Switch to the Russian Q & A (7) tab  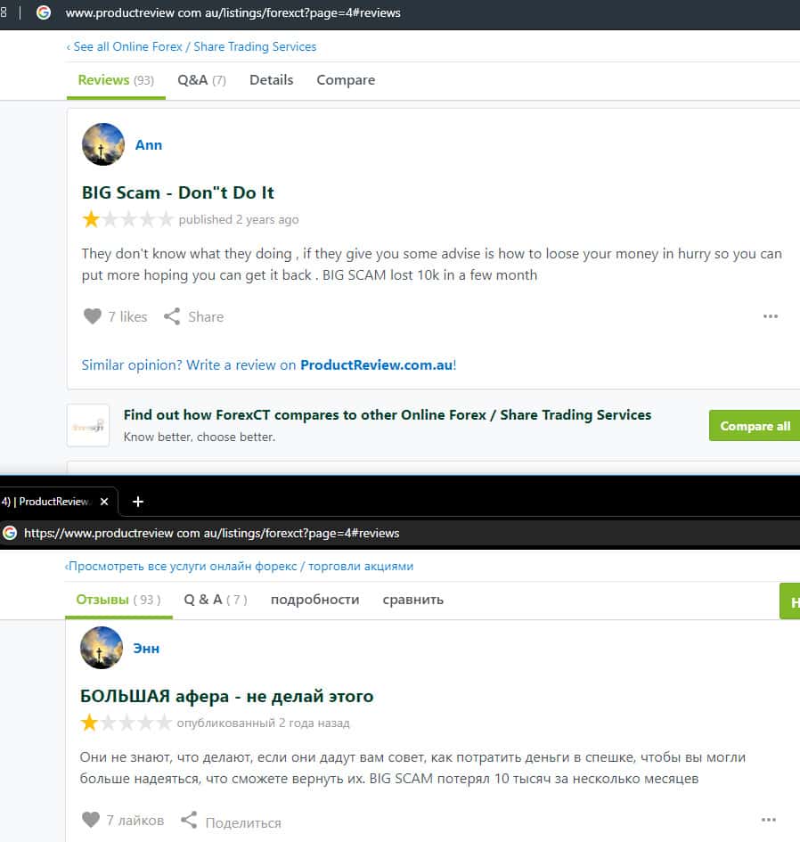point(216,600)
